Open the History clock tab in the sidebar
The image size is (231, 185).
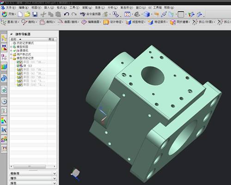(4, 101)
